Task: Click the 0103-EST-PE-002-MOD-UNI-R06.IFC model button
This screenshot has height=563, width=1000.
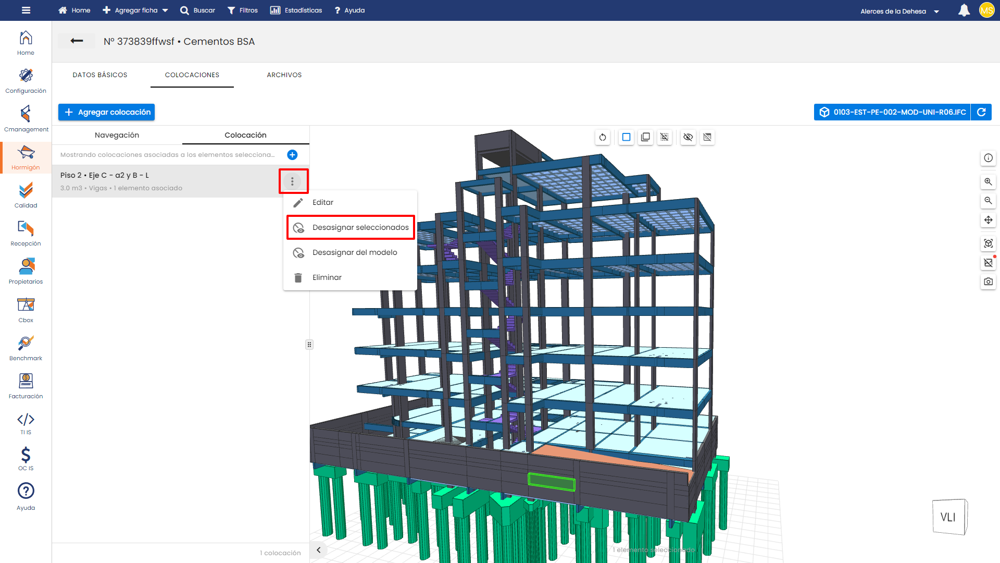Action: click(892, 112)
